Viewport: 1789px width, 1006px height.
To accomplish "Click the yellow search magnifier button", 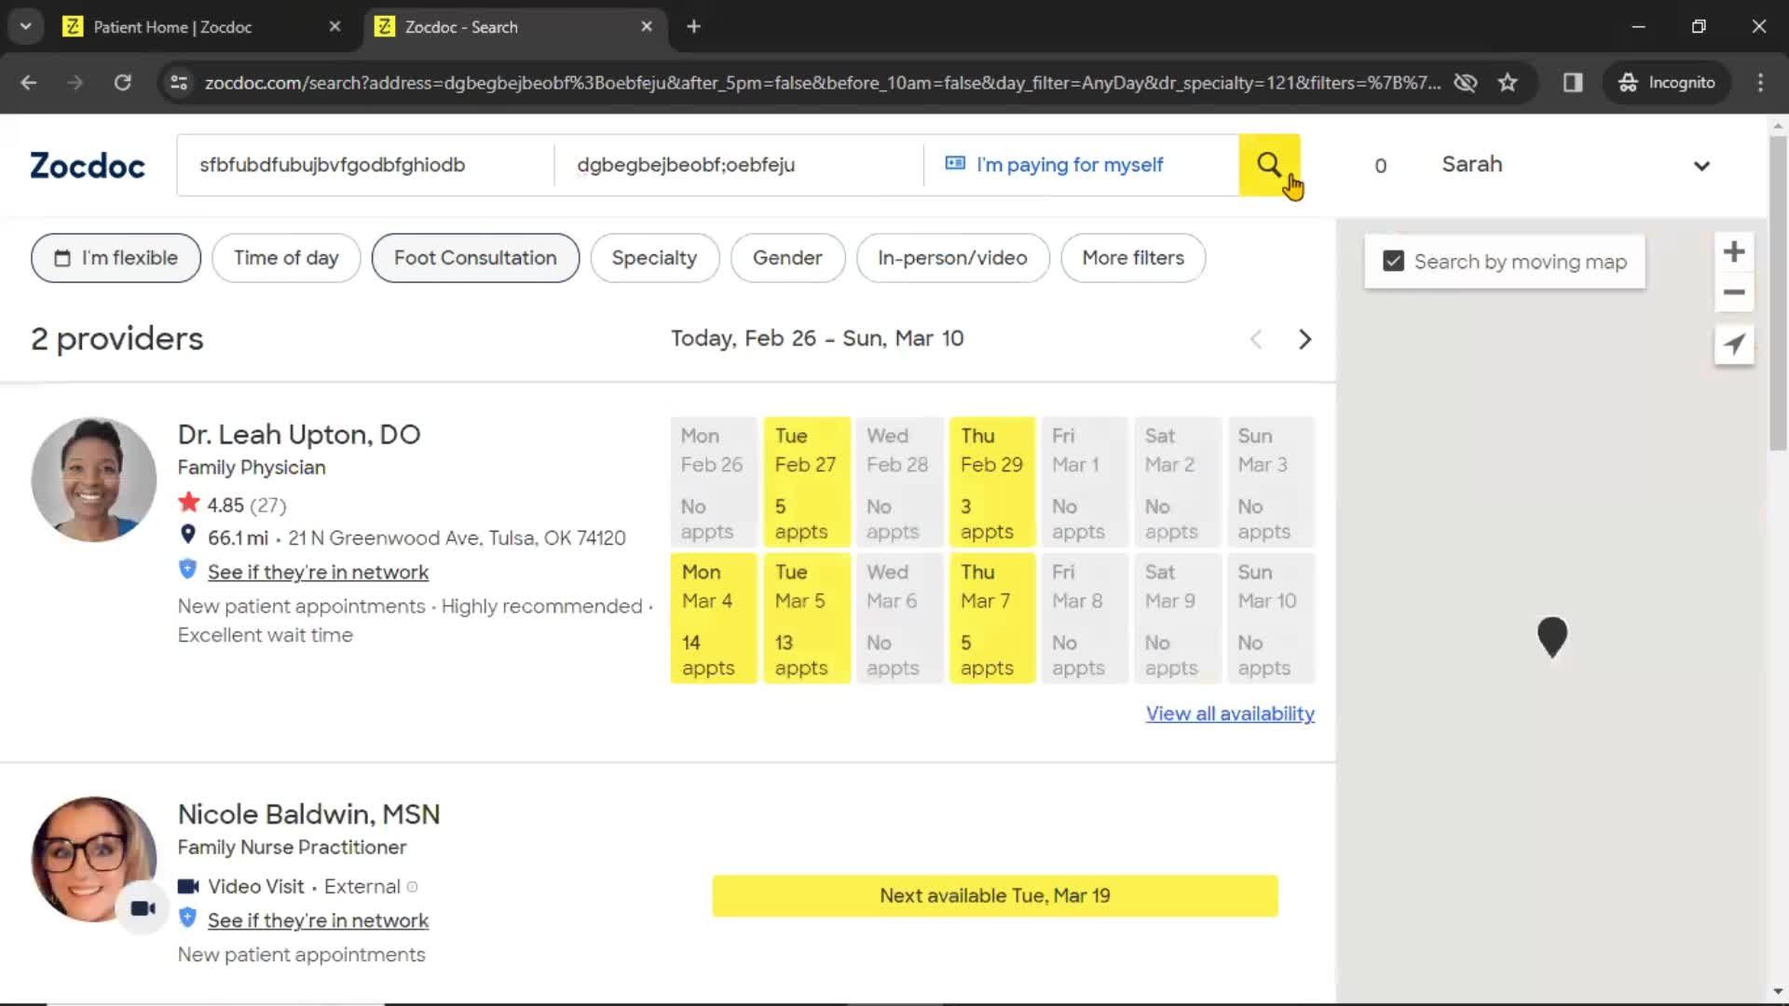I will 1269,165.
